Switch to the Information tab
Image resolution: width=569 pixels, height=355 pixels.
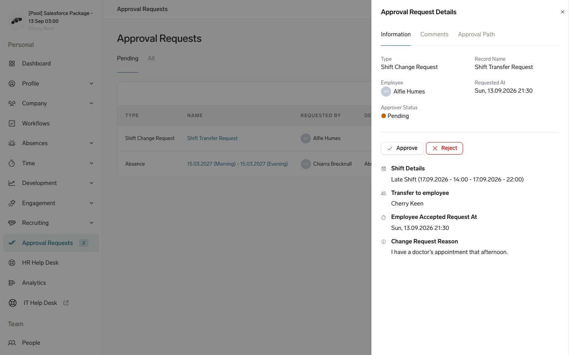point(396,34)
